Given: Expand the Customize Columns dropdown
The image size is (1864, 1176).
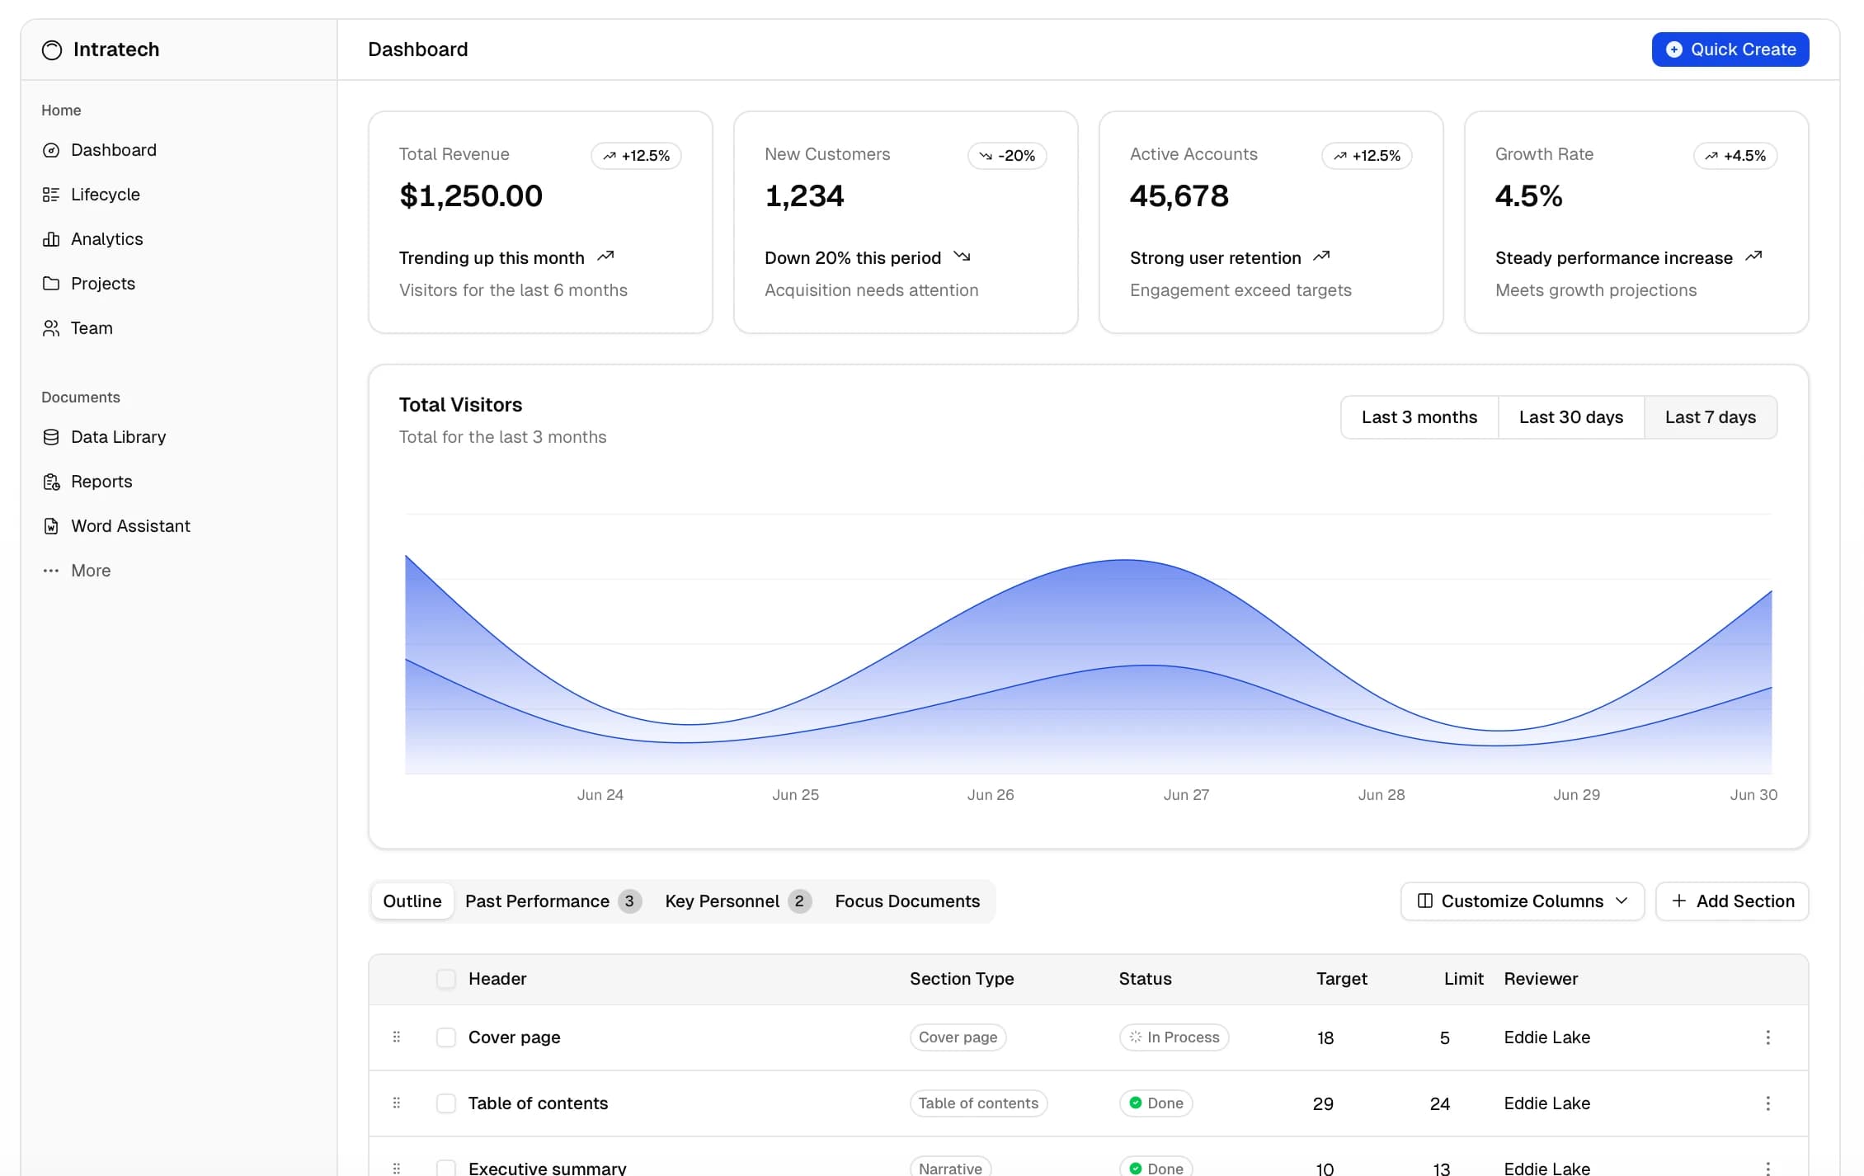Looking at the screenshot, I should pos(1522,901).
